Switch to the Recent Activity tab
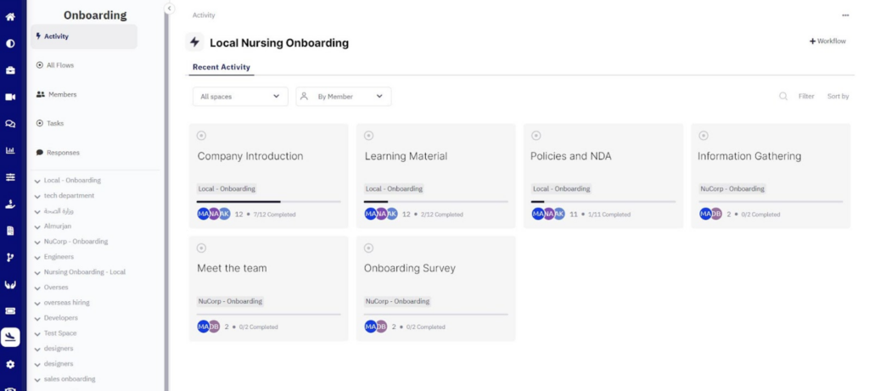This screenshot has width=869, height=391. pyautogui.click(x=221, y=67)
